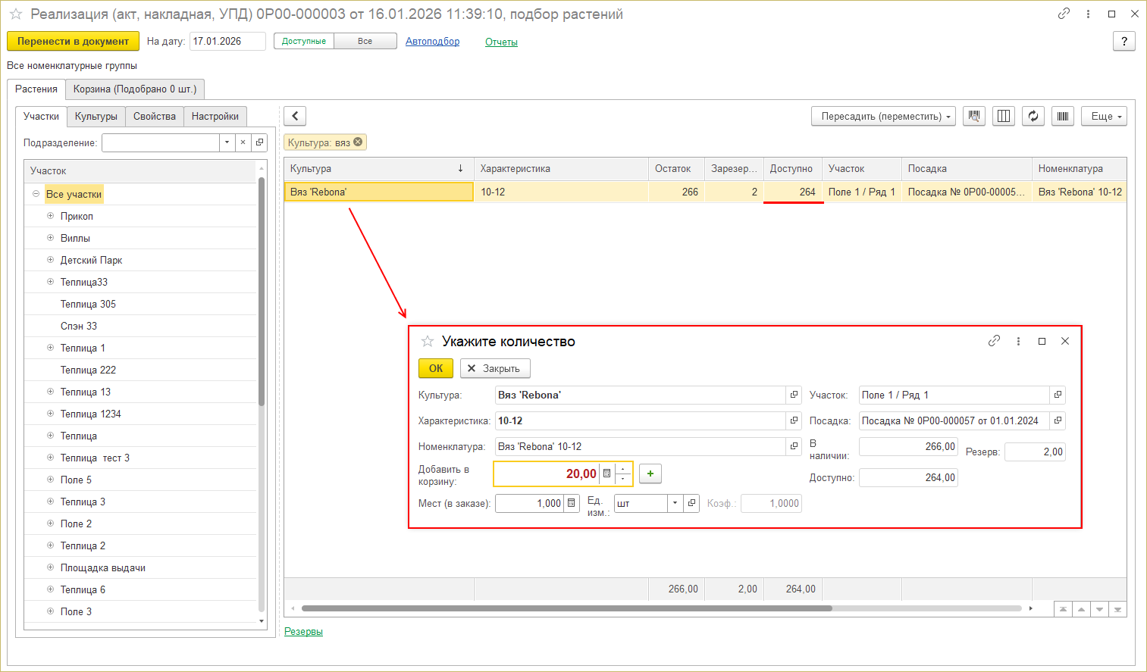The image size is (1147, 672).
Task: Open calculator in 'Добавить в корзину' field
Action: [x=606, y=474]
